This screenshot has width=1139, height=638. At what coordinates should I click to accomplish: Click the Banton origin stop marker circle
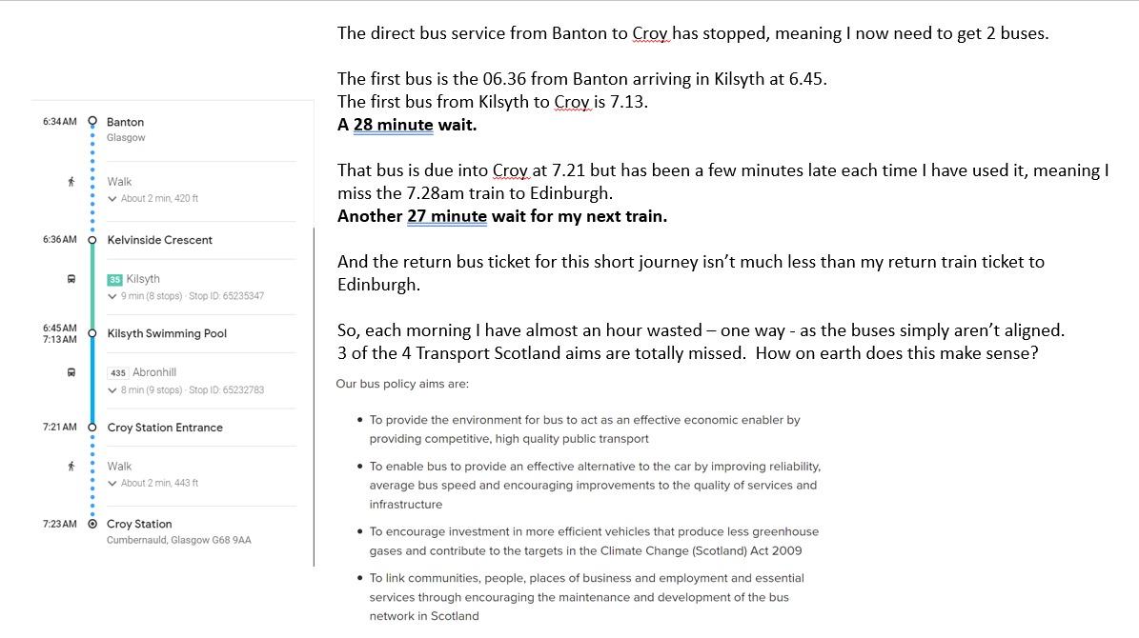[92, 121]
